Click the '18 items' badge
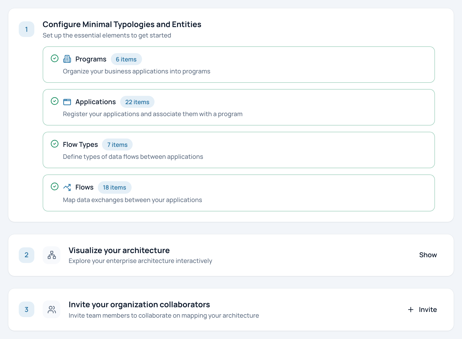Screen dimensions: 462x339 pyautogui.click(x=114, y=187)
